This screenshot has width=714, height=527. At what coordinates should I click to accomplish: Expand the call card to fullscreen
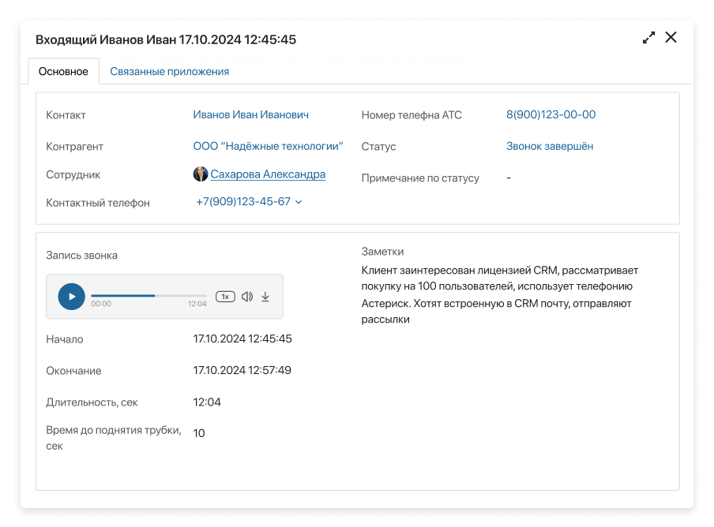(x=649, y=37)
